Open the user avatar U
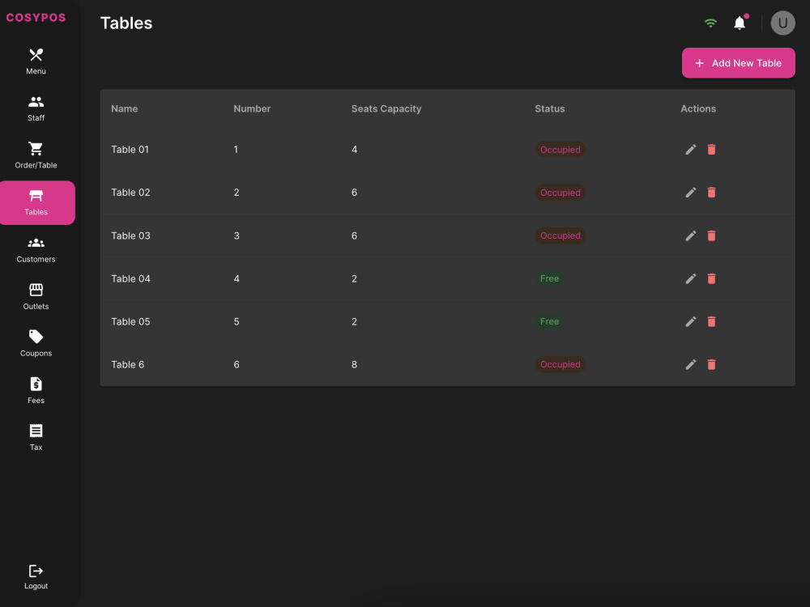 pyautogui.click(x=783, y=23)
